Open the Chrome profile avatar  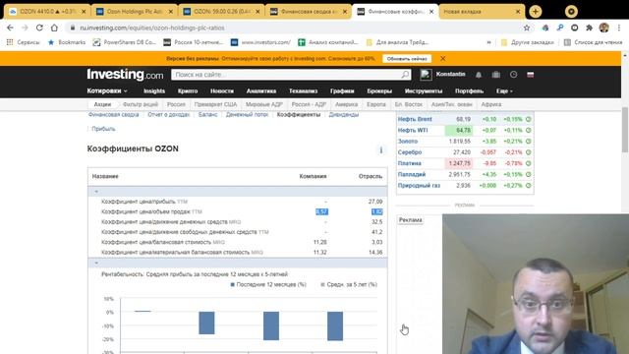[x=604, y=28]
